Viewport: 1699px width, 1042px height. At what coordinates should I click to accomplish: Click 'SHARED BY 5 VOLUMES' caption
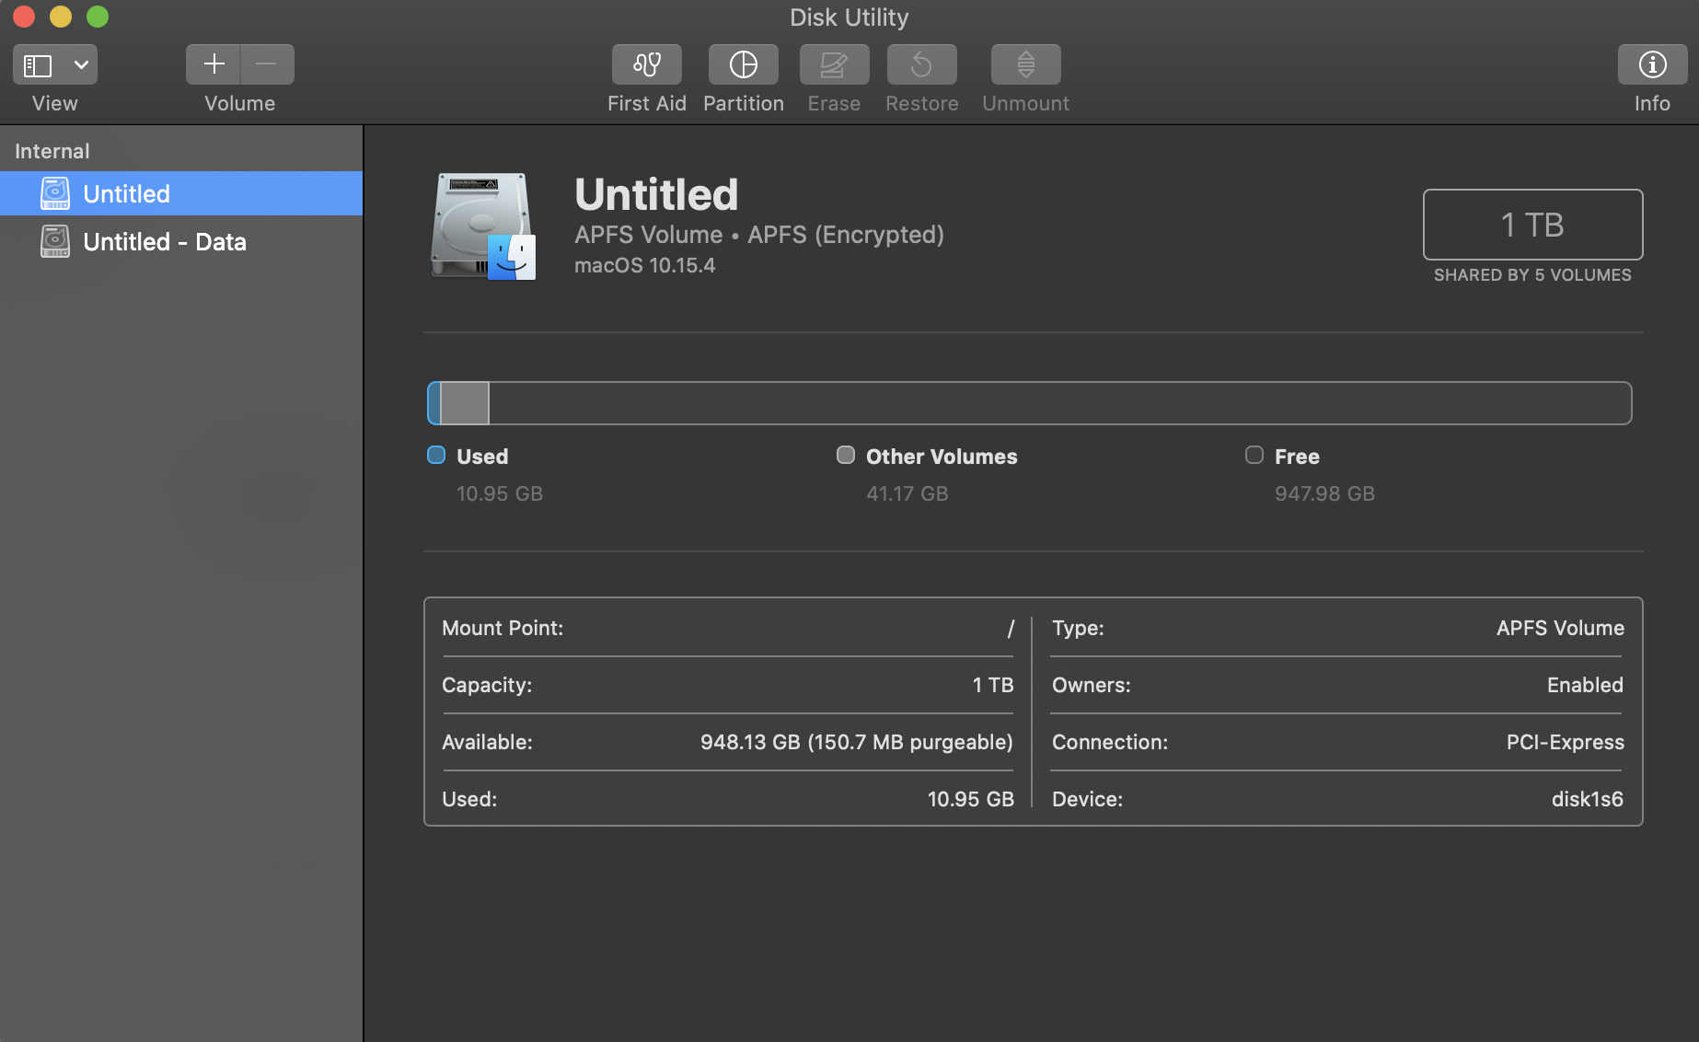point(1532,275)
